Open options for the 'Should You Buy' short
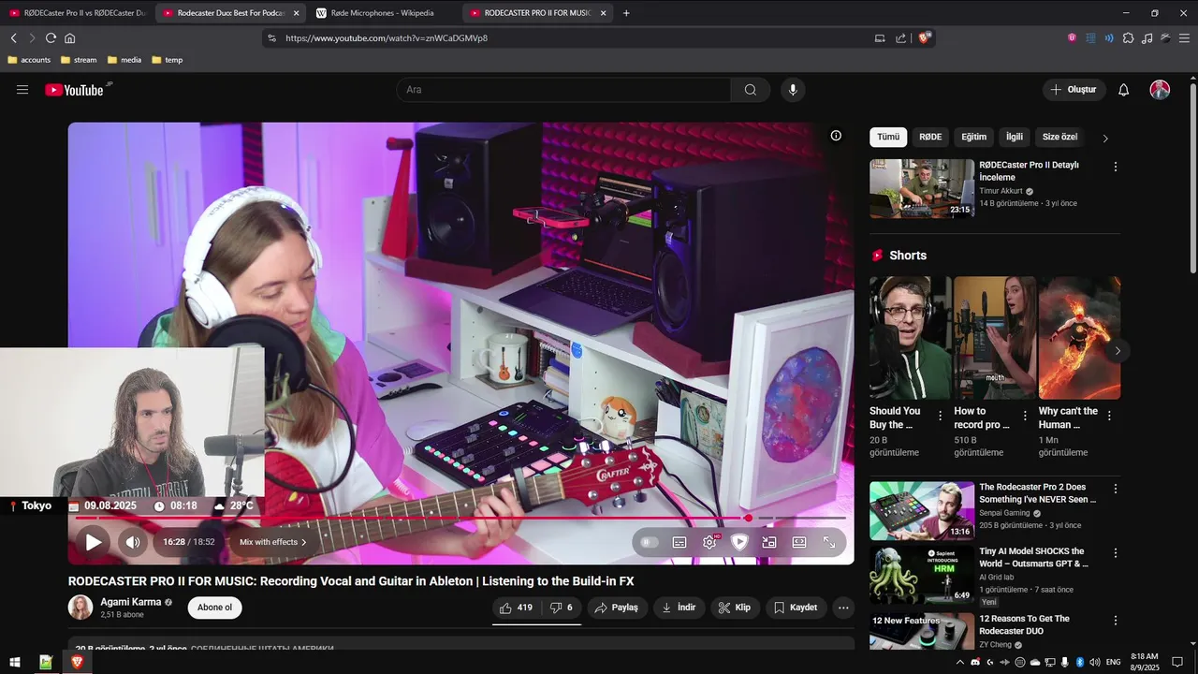The height and width of the screenshot is (674, 1198). tap(940, 416)
